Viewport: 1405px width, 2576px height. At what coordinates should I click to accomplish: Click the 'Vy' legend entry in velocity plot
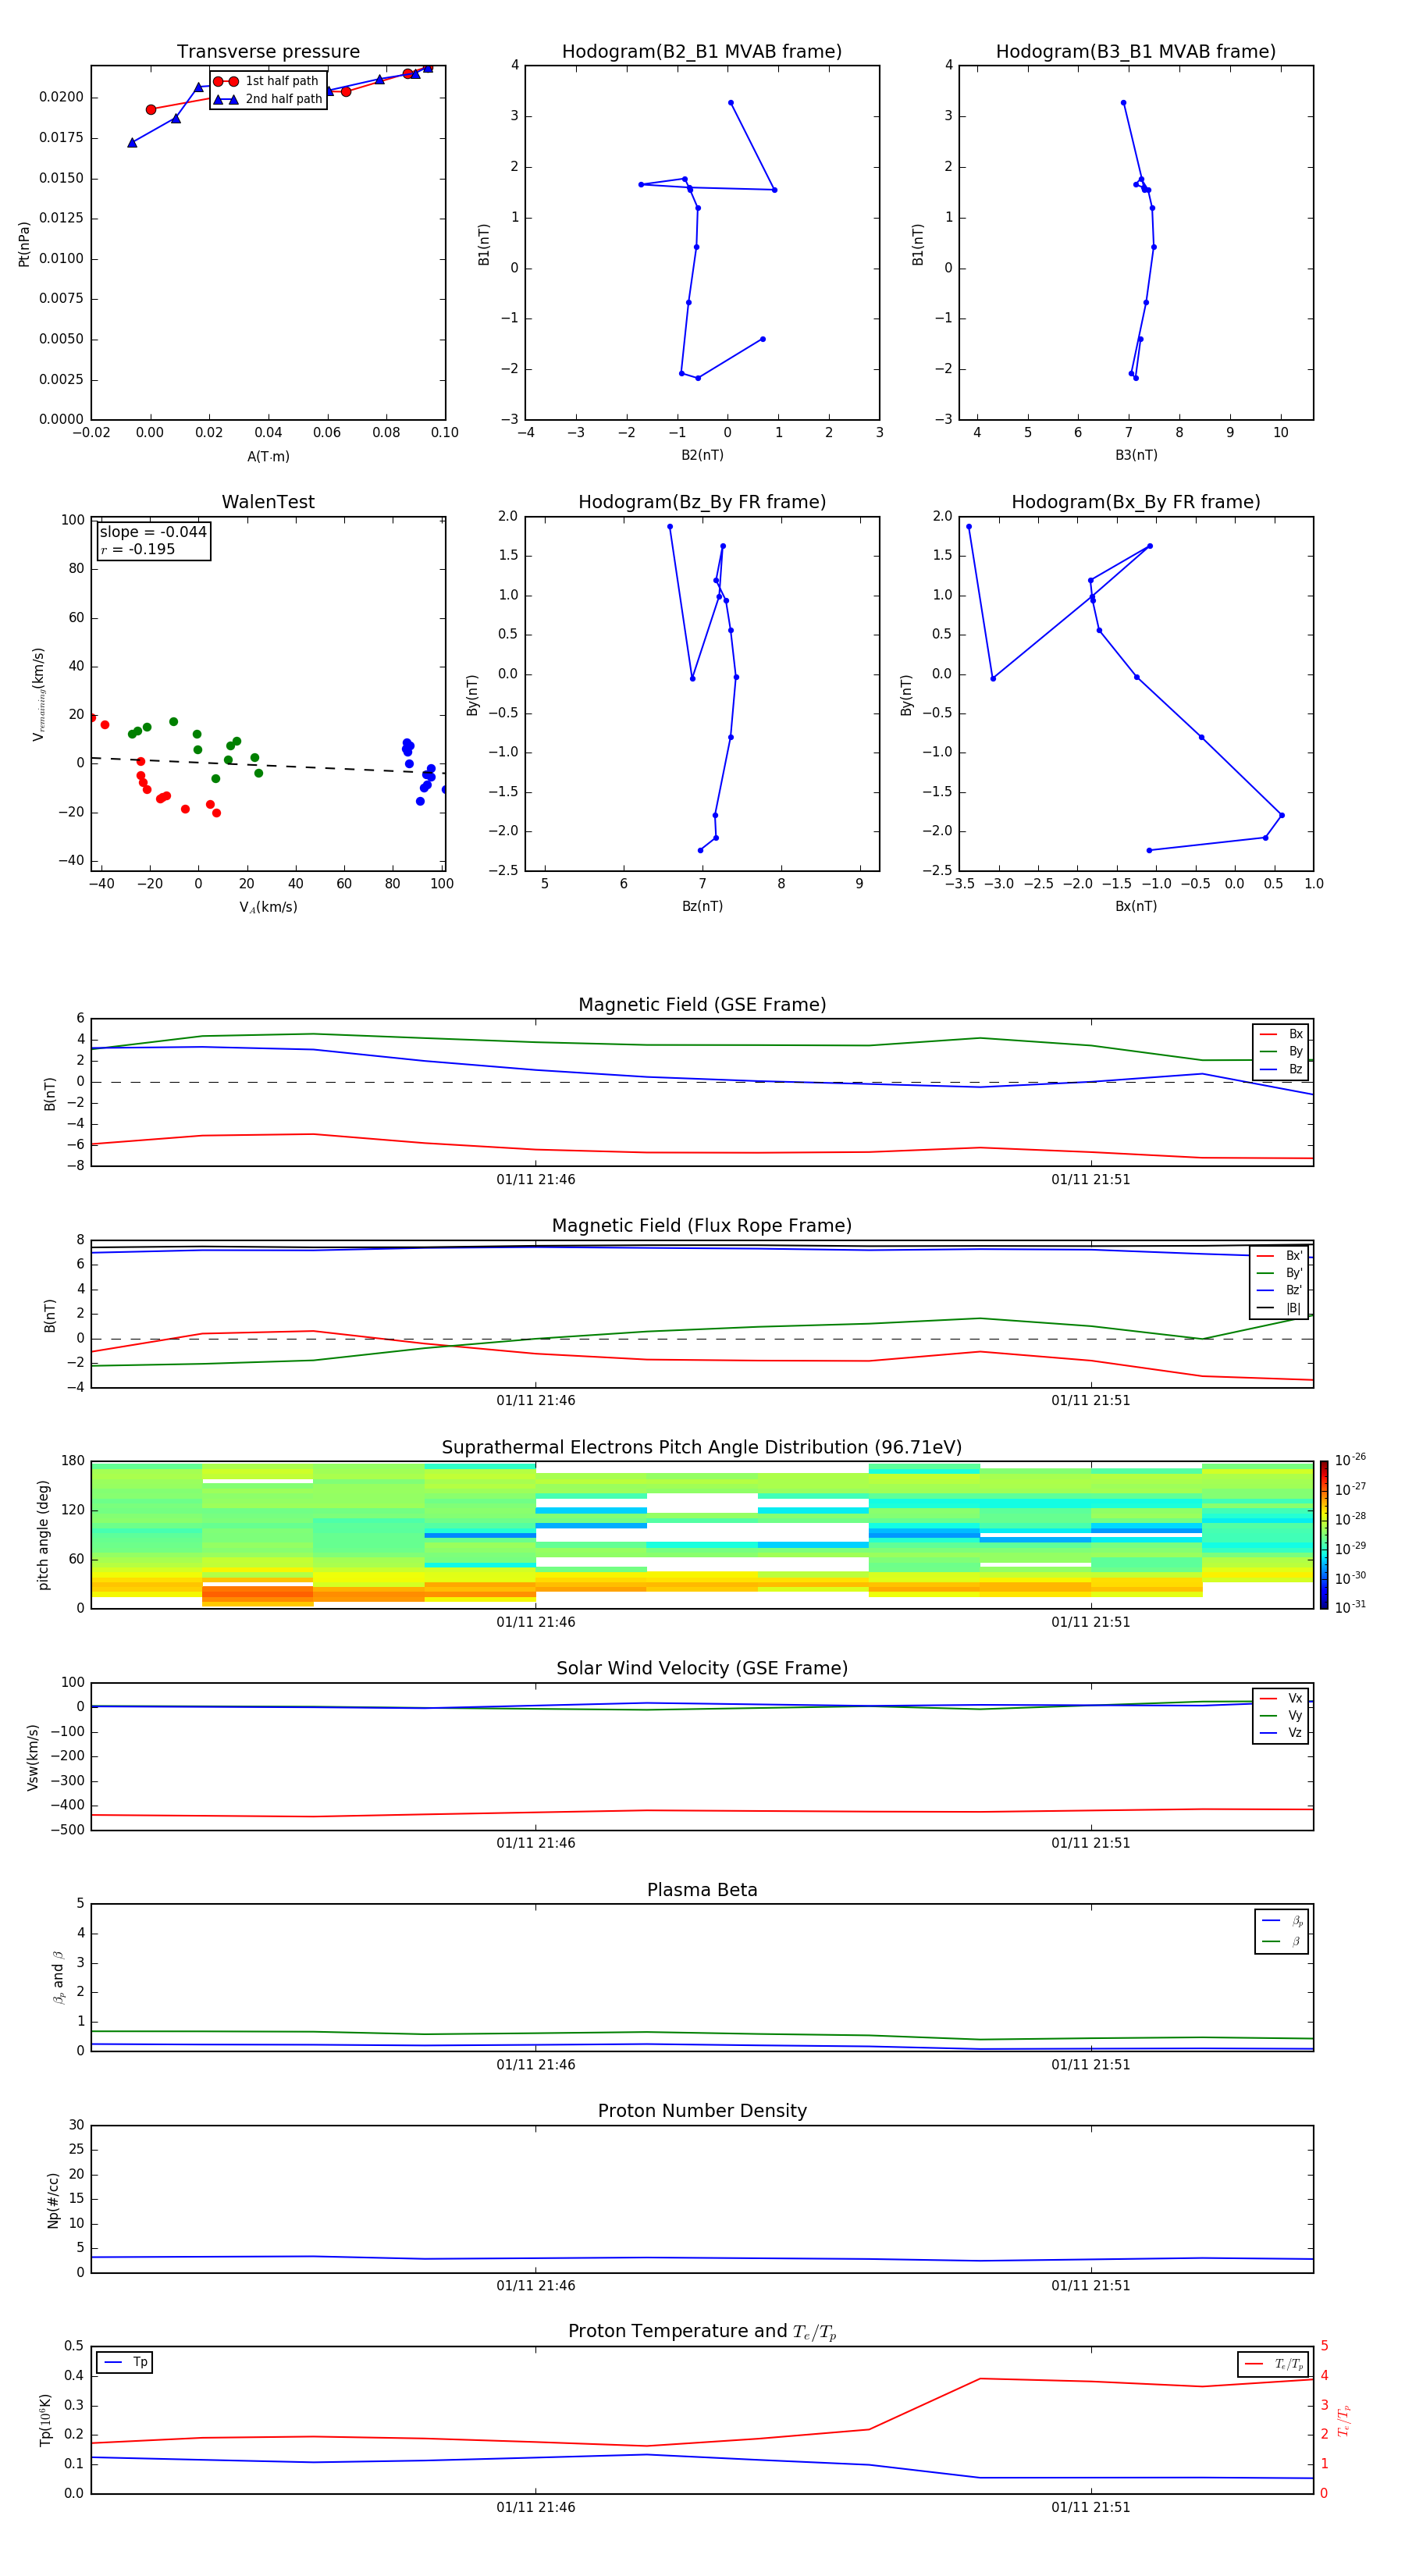(1281, 1715)
